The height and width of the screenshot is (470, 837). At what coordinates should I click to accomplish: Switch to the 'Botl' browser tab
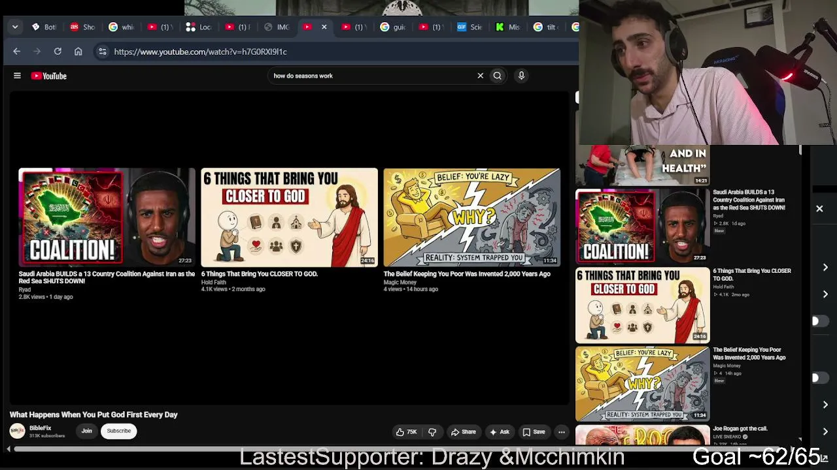[x=44, y=27]
